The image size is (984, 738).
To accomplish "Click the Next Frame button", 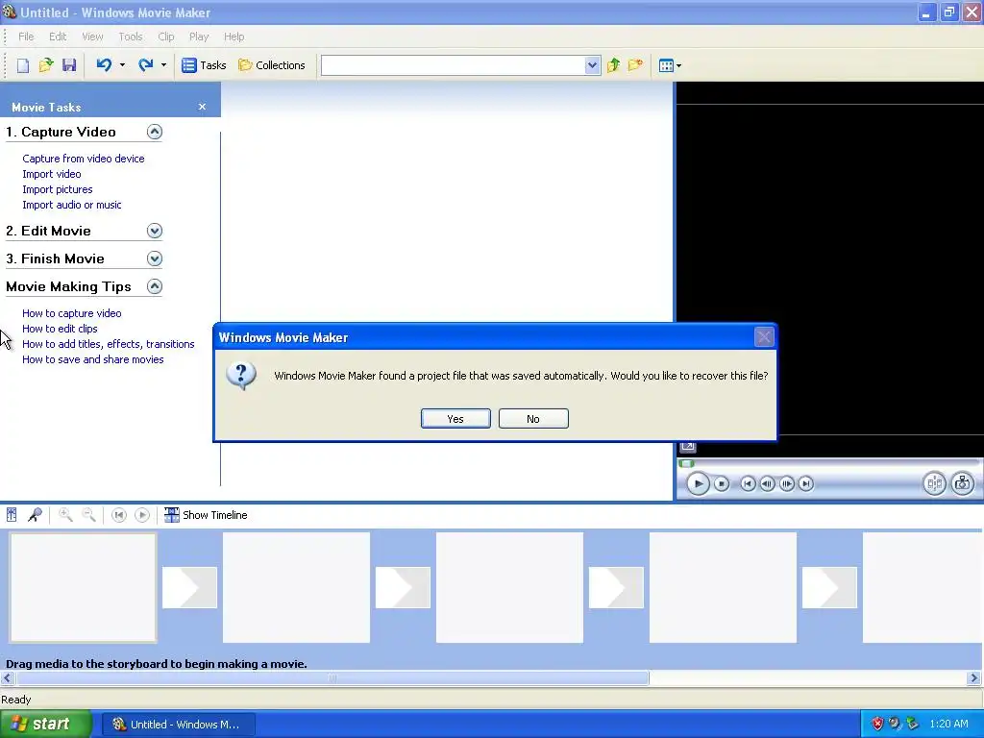I will (x=786, y=484).
